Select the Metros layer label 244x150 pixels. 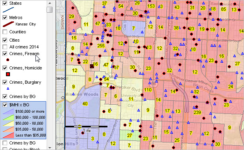[x=16, y=17]
